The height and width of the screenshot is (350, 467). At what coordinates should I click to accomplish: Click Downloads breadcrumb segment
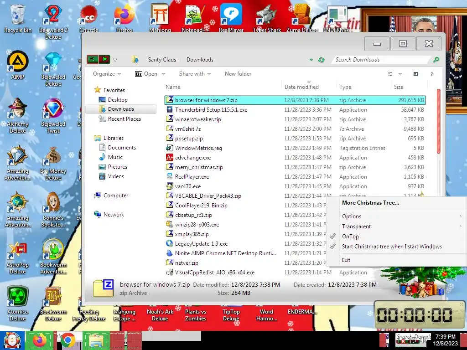pos(200,60)
